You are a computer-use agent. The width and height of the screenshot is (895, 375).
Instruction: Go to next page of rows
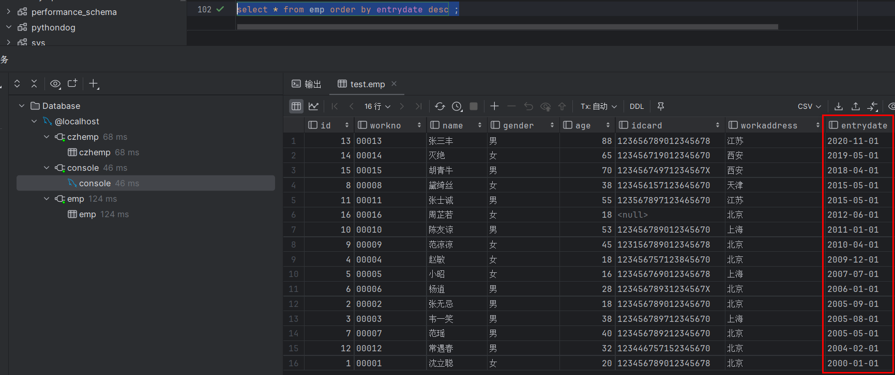tap(402, 106)
